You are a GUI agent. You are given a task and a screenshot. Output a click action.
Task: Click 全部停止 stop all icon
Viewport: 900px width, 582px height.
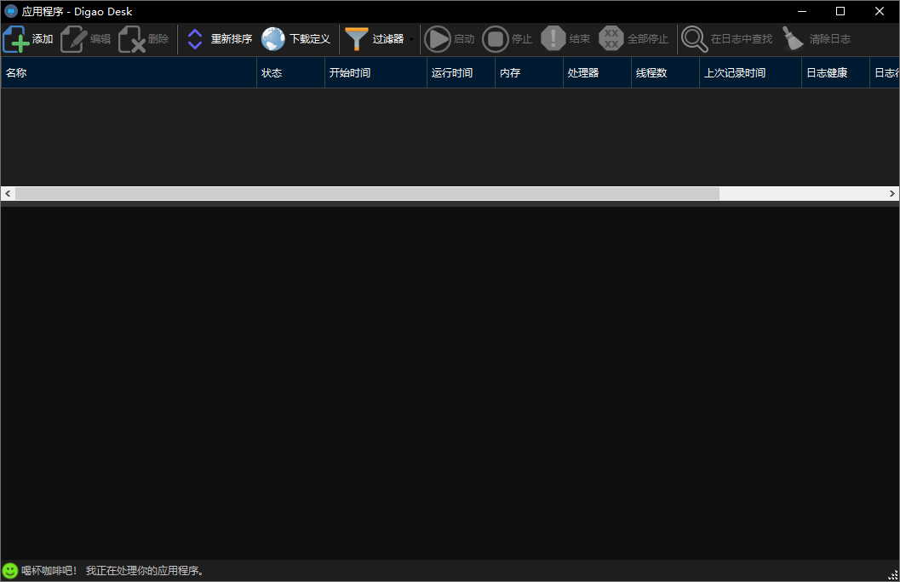(x=611, y=39)
